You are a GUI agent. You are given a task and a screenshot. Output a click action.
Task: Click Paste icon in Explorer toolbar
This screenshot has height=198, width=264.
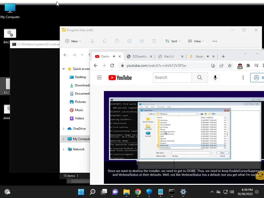117,41
